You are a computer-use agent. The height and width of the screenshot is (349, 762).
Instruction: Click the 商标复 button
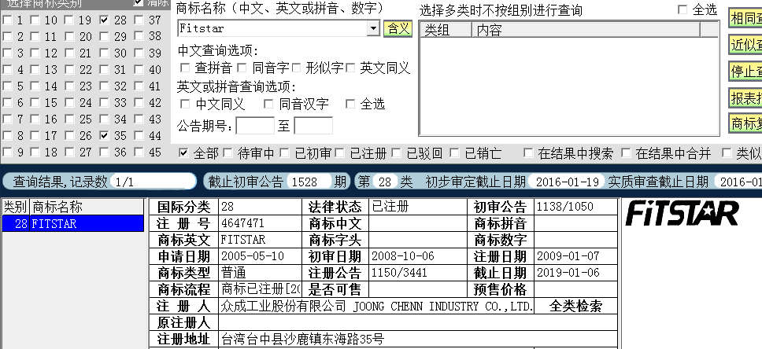coord(745,123)
